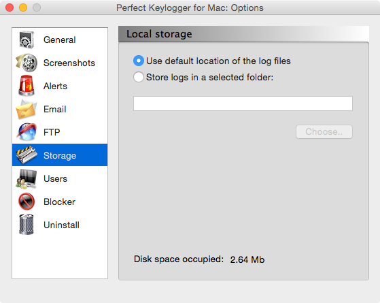Switch to the Screenshots settings label
This screenshot has height=303, width=380.
69,63
